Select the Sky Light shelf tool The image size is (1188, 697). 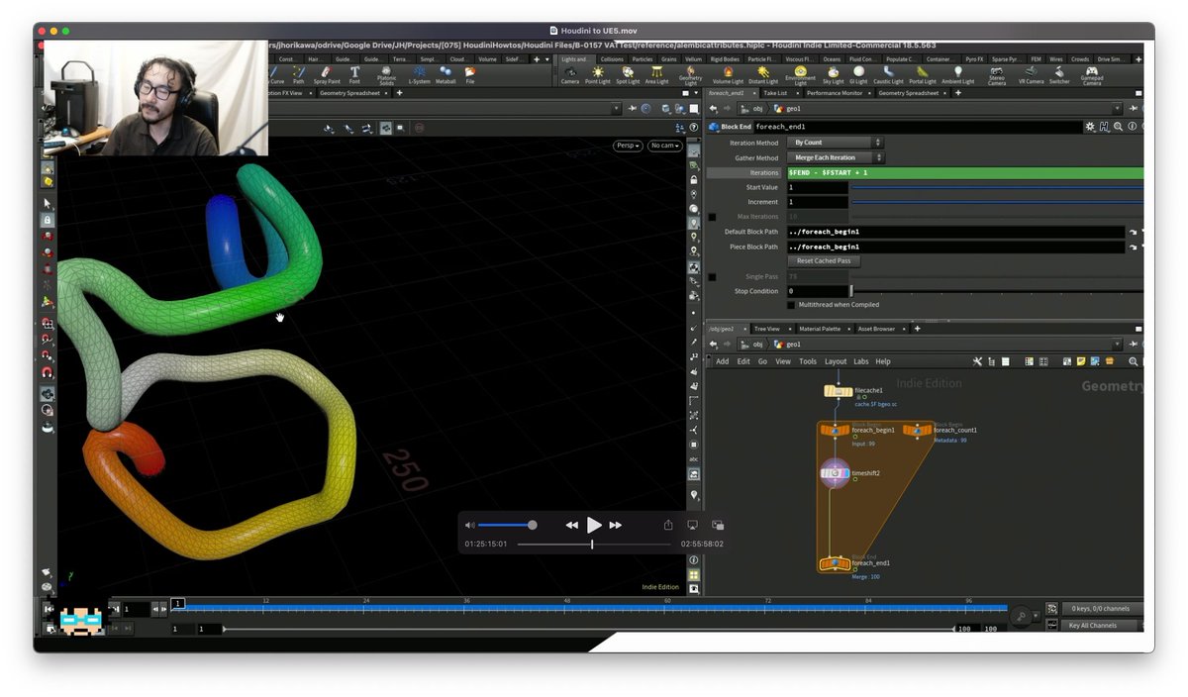833,74
